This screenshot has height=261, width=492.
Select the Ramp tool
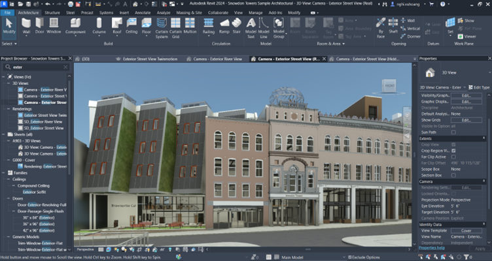[224, 25]
